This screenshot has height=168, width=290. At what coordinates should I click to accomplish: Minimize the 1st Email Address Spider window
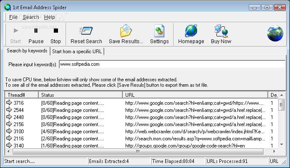[x=255, y=8]
